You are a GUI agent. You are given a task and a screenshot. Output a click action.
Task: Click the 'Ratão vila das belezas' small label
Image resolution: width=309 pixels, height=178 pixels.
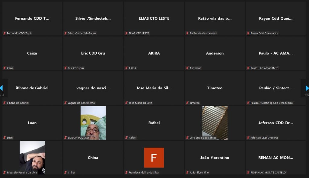pyautogui.click(x=203, y=33)
